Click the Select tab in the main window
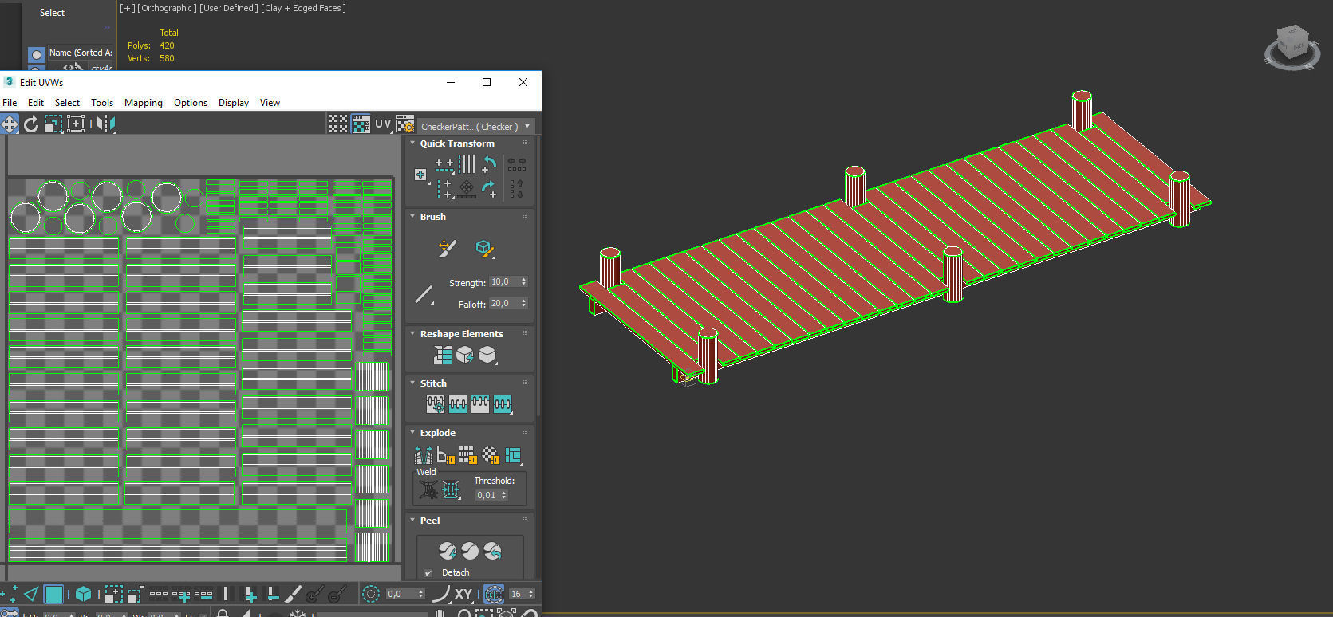Image resolution: width=1333 pixels, height=617 pixels. tap(52, 13)
